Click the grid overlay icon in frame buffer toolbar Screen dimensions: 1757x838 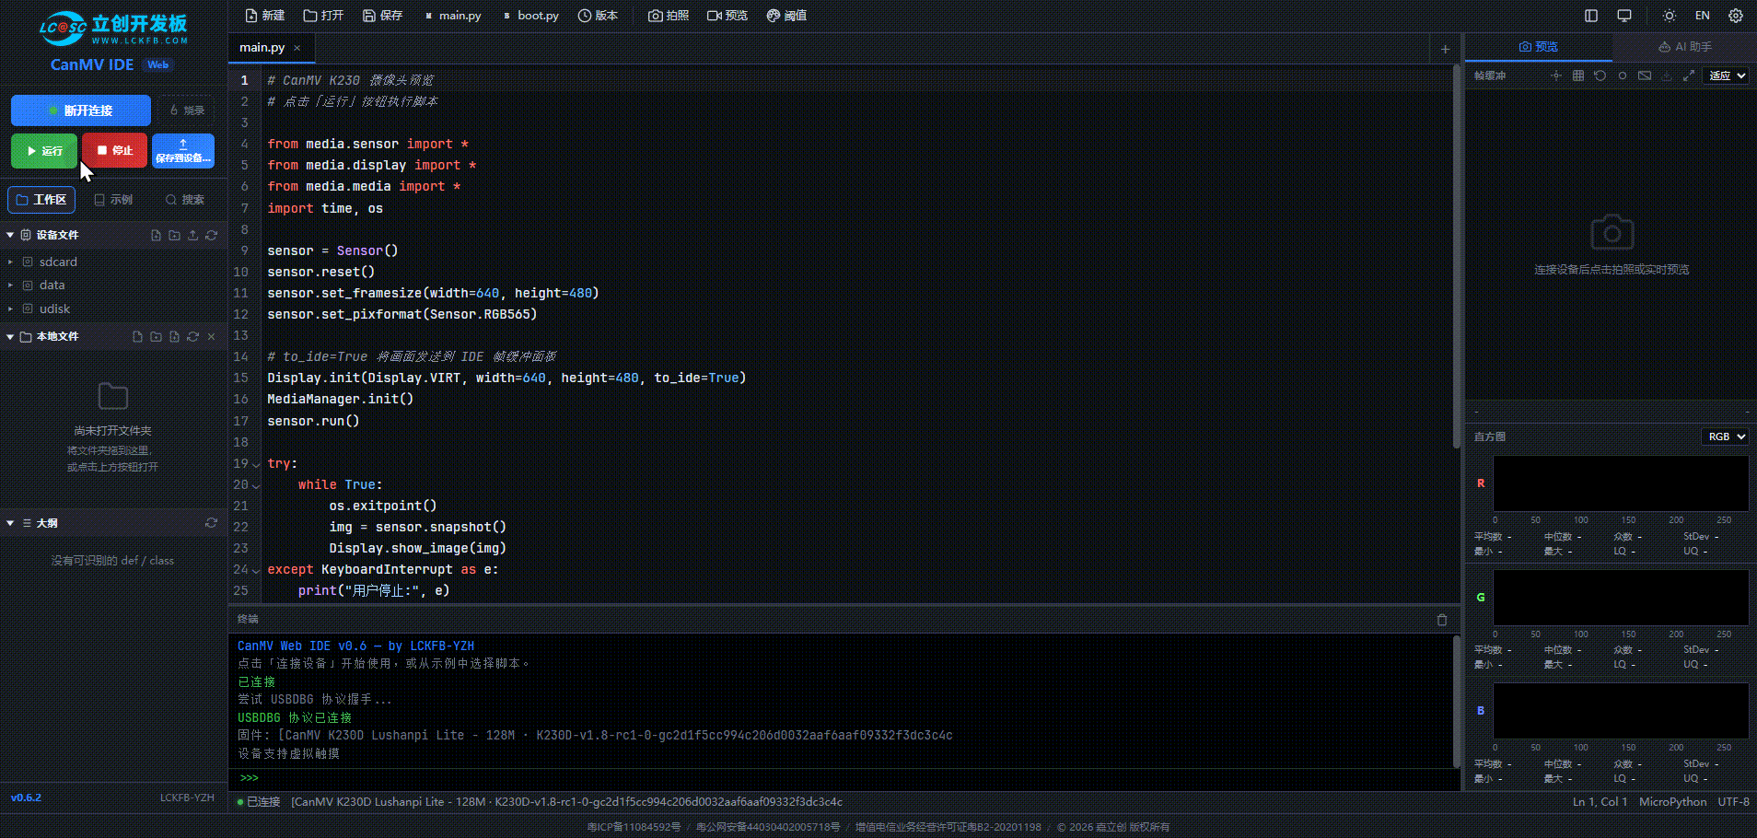(x=1577, y=76)
